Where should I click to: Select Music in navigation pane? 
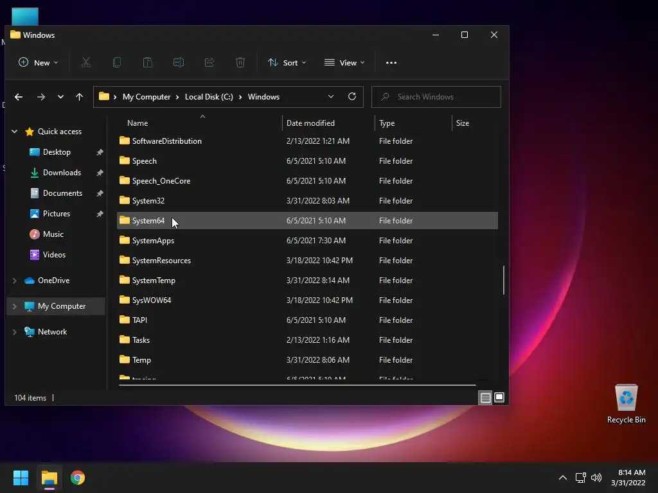pyautogui.click(x=53, y=234)
